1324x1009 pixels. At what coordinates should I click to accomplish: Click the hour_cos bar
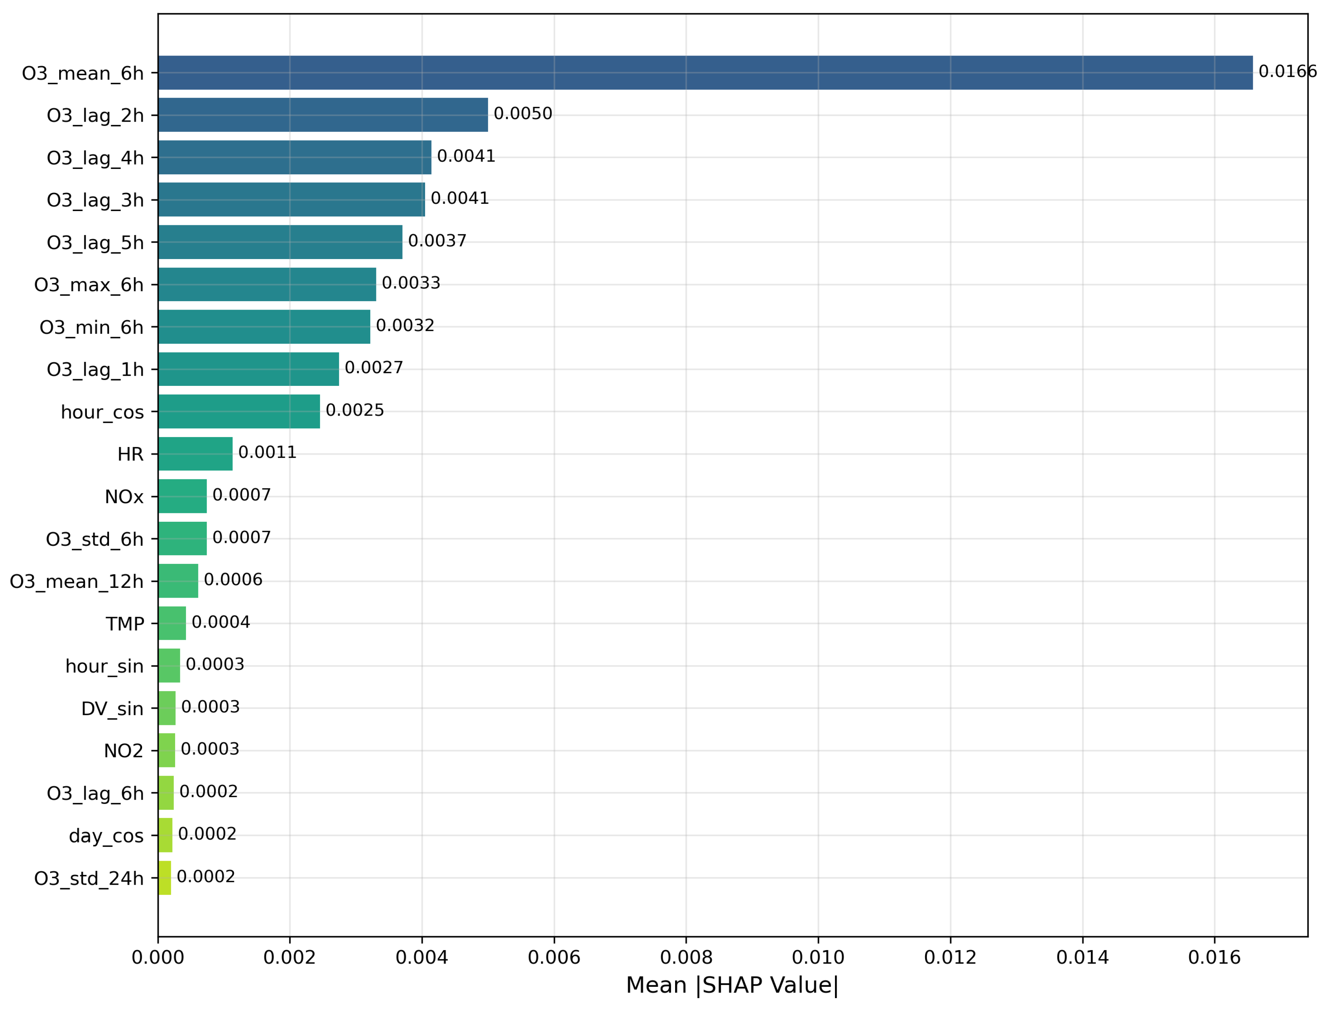point(239,411)
